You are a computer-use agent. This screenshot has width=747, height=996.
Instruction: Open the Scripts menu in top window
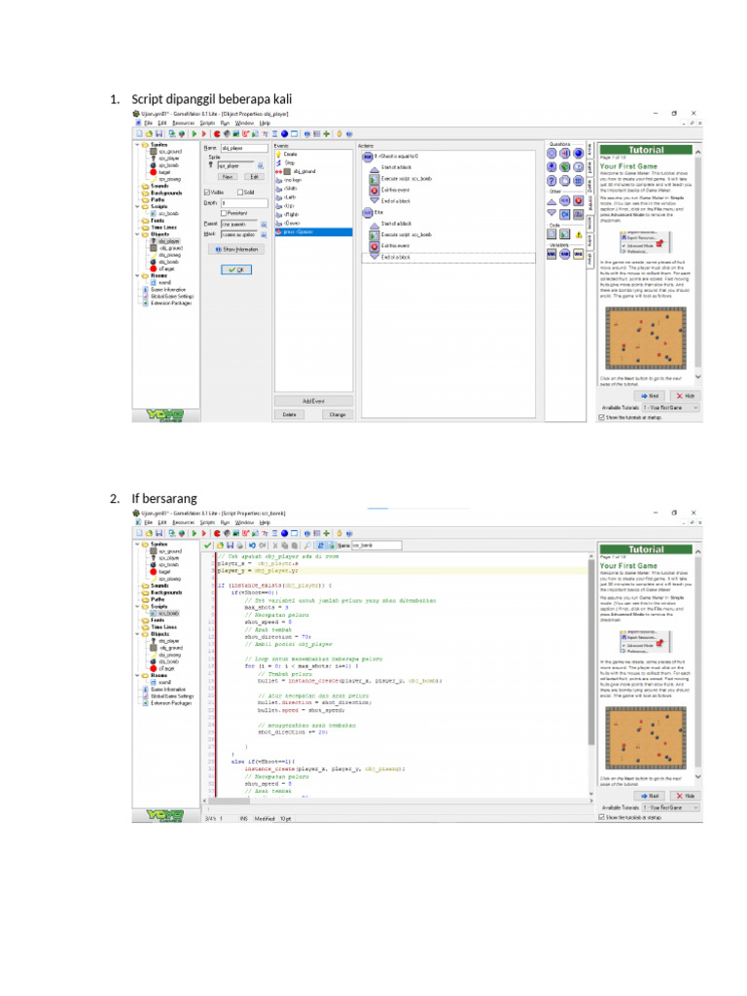(207, 124)
